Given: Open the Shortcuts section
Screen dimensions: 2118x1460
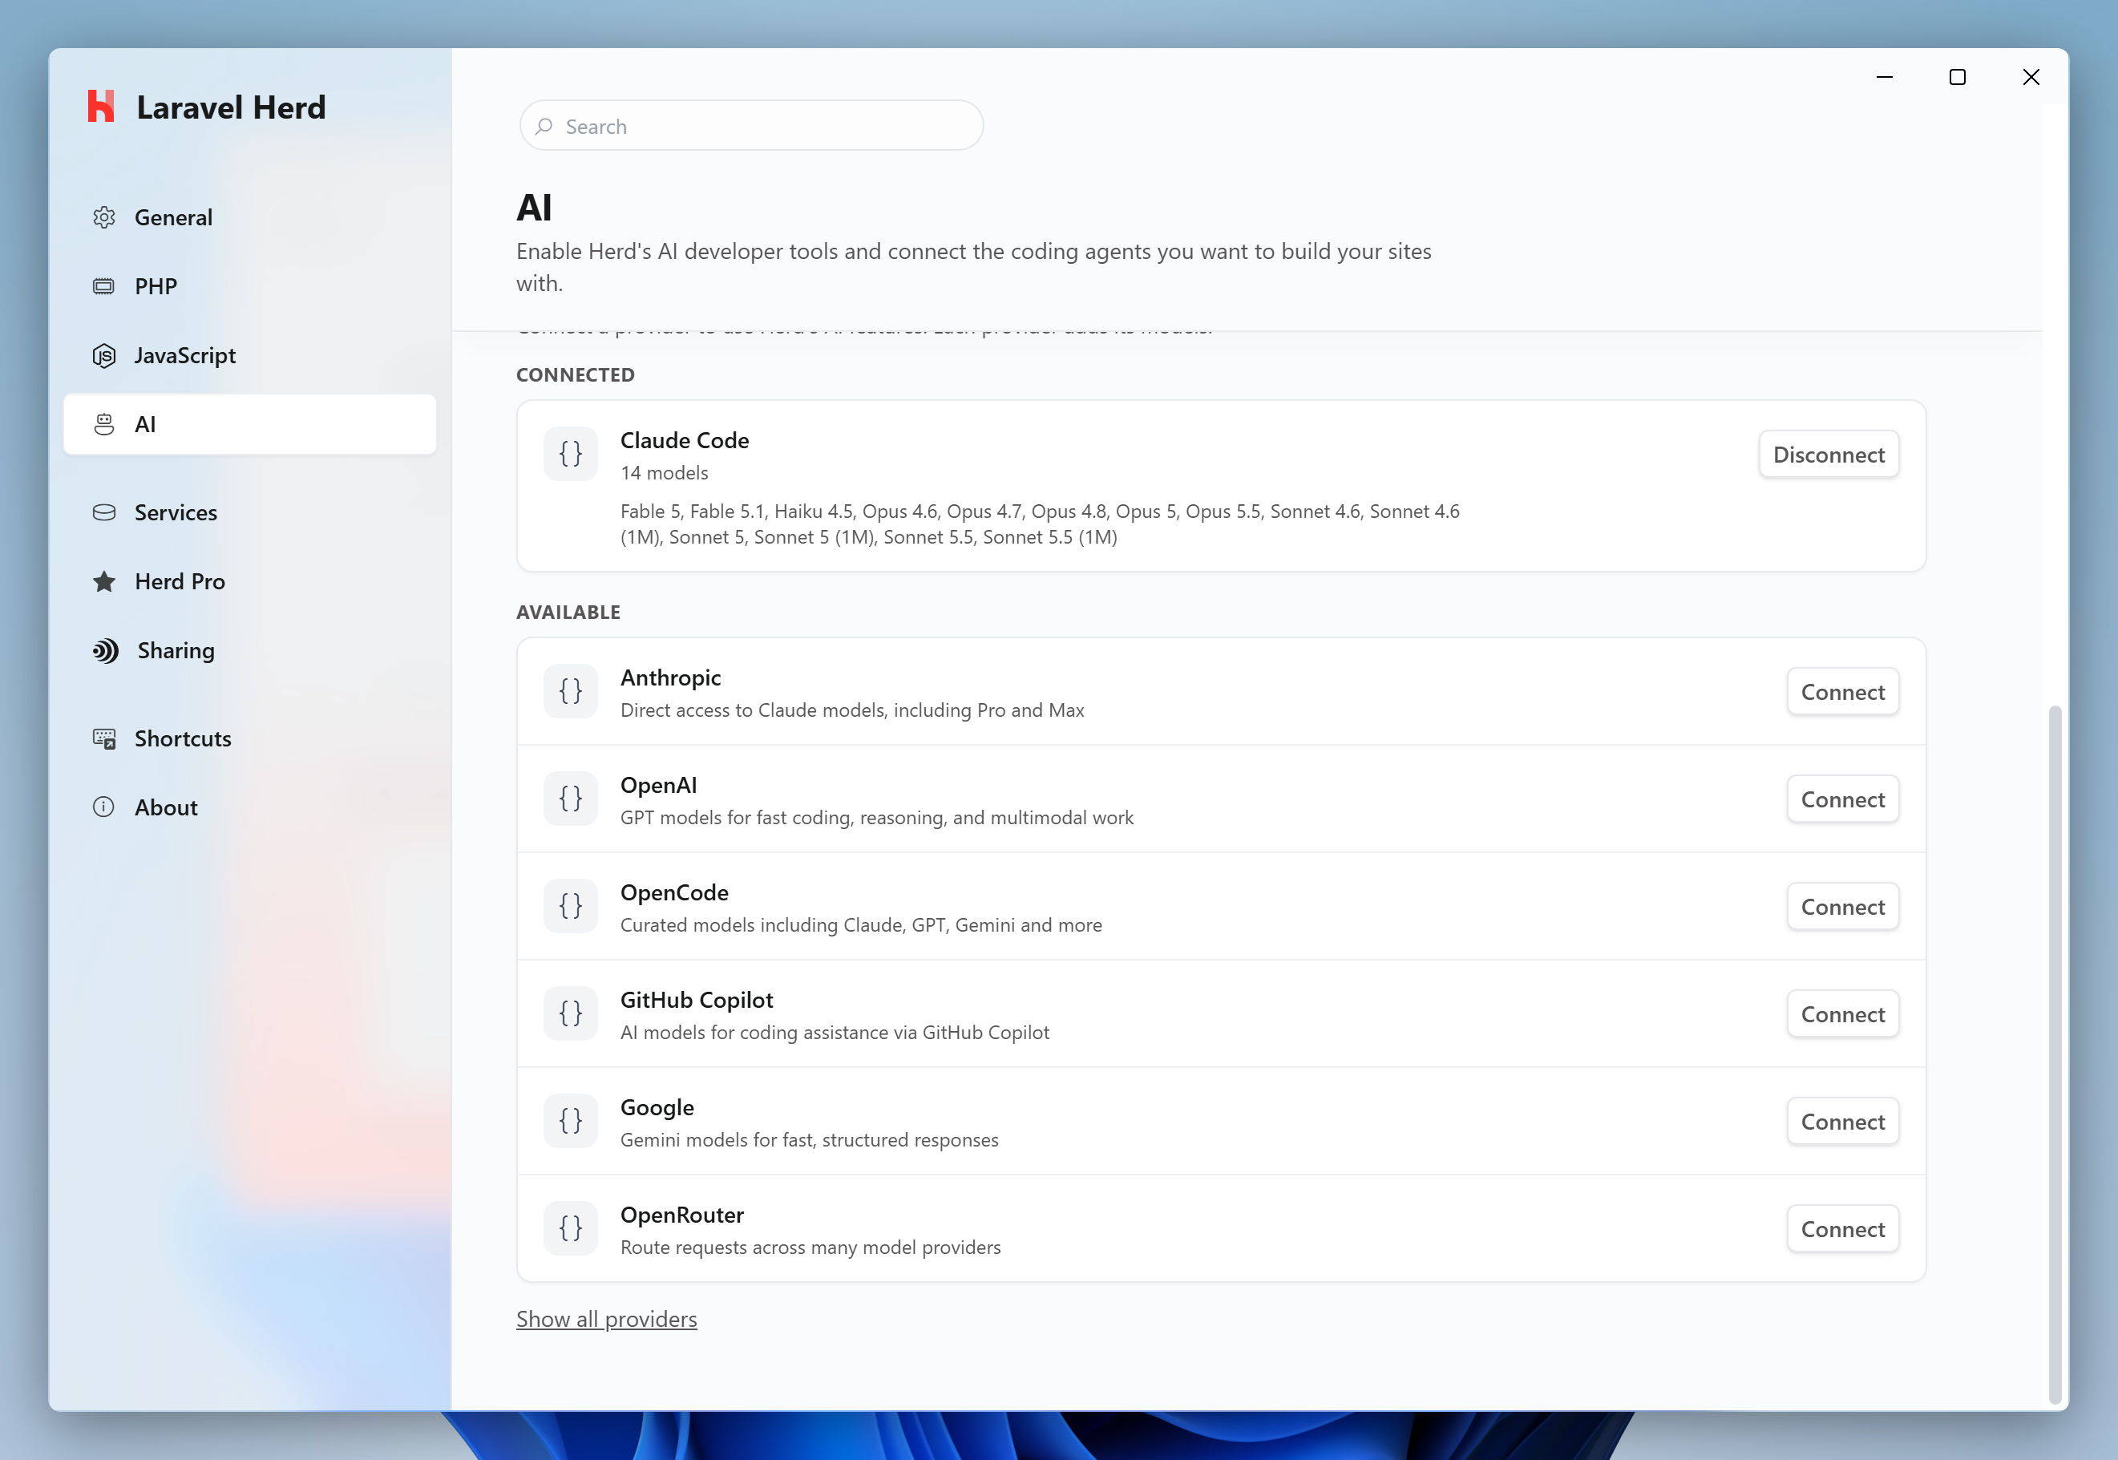Looking at the screenshot, I should click(249, 738).
